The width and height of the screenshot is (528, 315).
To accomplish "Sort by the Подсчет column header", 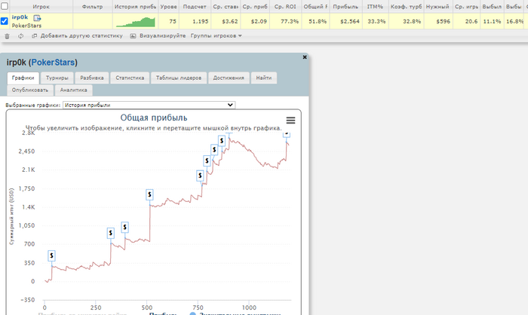I will pos(195,6).
